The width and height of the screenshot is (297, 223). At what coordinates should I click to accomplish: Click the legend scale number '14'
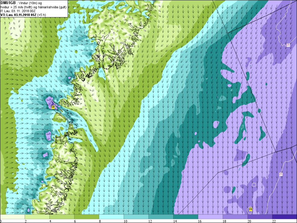(x=175, y=221)
